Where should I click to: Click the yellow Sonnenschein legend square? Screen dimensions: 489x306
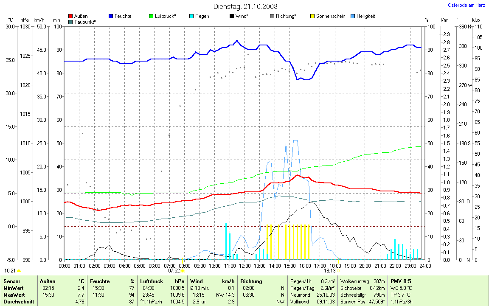tap(312, 16)
